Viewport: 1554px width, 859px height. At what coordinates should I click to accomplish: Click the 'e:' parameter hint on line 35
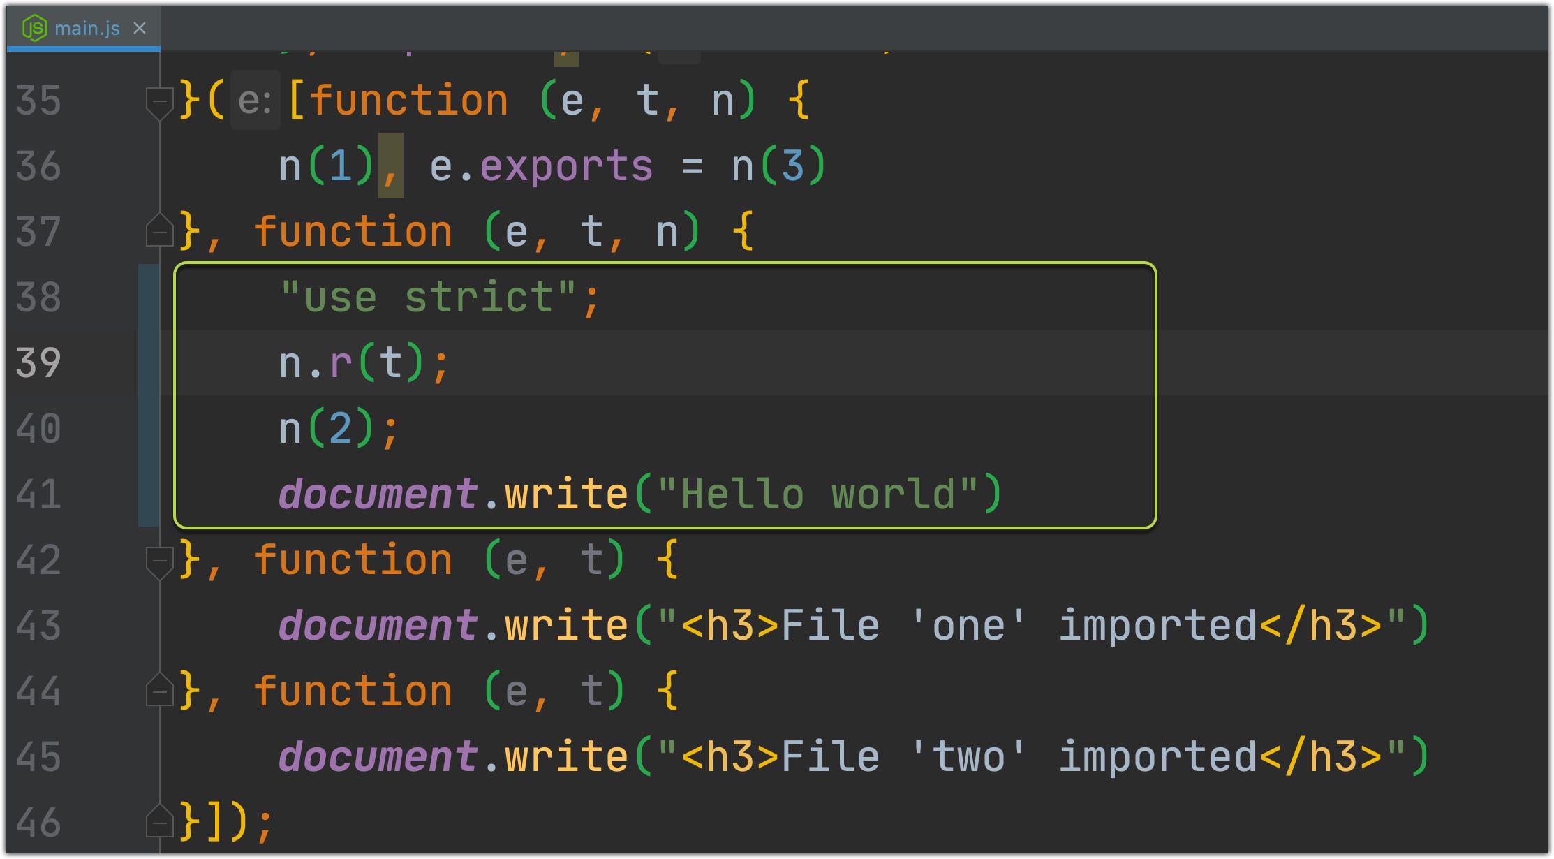tap(255, 101)
